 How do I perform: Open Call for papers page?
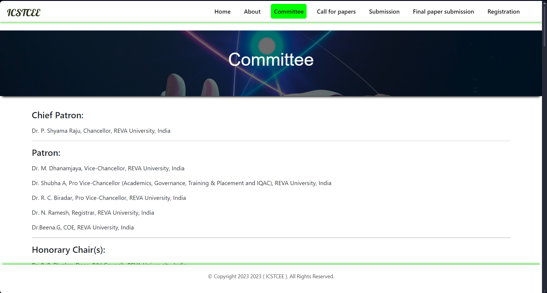coord(336,12)
